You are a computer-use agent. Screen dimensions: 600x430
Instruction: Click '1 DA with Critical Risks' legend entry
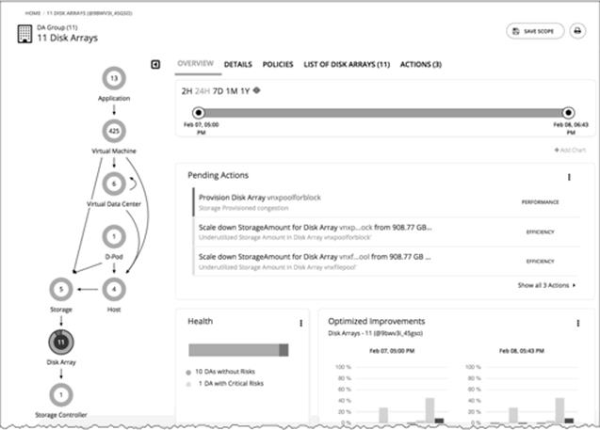(225, 383)
